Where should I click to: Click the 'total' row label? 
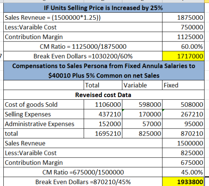click(x=44, y=133)
